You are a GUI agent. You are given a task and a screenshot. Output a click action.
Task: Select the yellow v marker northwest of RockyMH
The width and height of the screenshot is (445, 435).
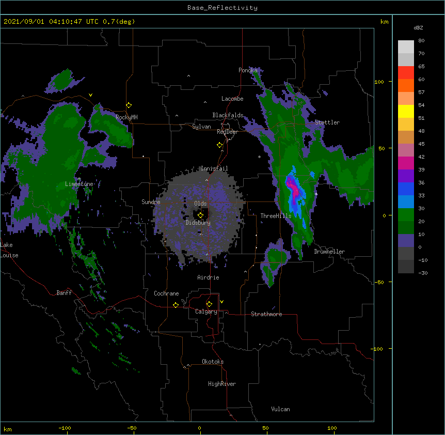point(90,95)
